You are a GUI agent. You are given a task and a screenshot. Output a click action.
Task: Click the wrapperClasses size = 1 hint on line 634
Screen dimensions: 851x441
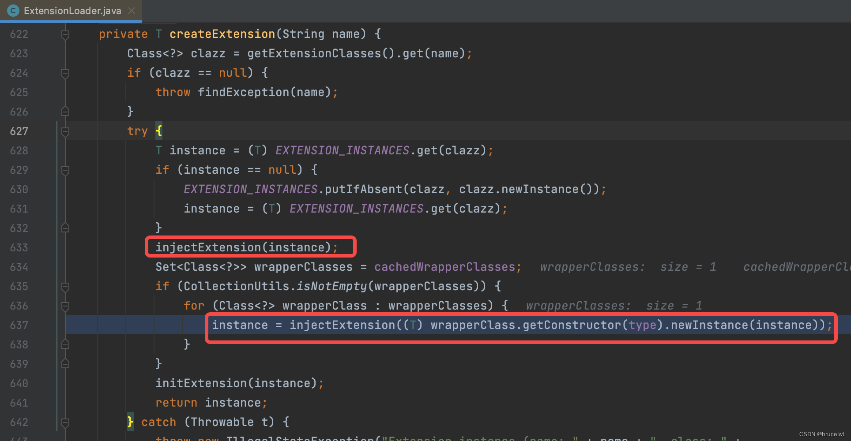click(629, 267)
